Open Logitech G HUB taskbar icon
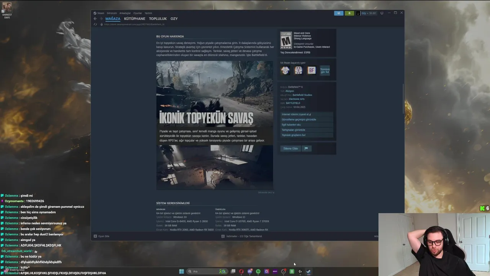Image resolution: width=490 pixels, height=276 pixels. click(300, 271)
